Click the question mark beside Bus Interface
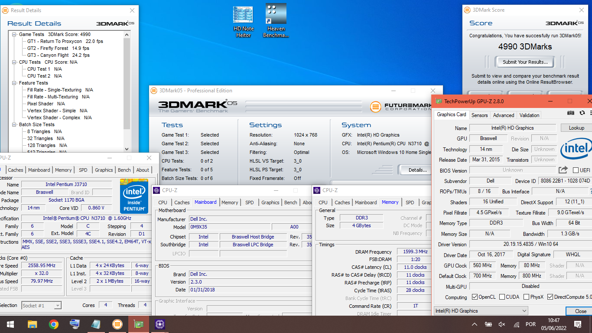592x333 pixels. (x=590, y=191)
